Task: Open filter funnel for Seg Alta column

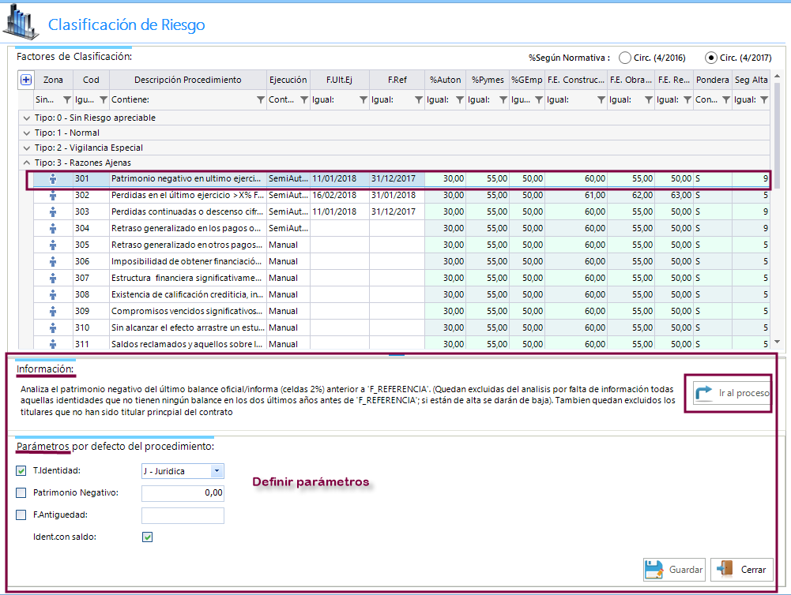Action: pyautogui.click(x=764, y=99)
